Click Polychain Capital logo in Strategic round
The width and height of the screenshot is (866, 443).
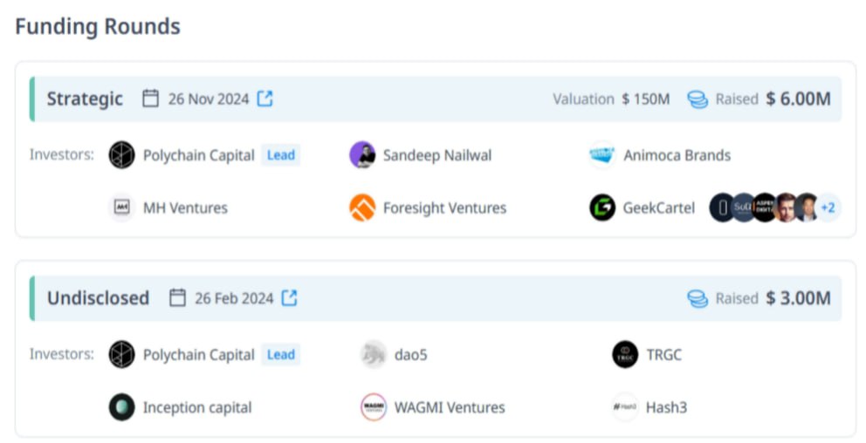(x=121, y=155)
